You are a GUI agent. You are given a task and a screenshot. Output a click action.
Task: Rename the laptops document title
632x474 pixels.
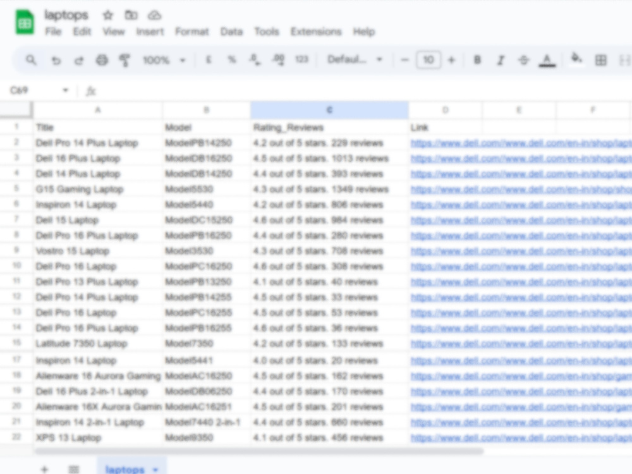coord(66,15)
